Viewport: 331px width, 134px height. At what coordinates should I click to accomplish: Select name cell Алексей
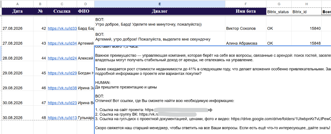point(86,53)
